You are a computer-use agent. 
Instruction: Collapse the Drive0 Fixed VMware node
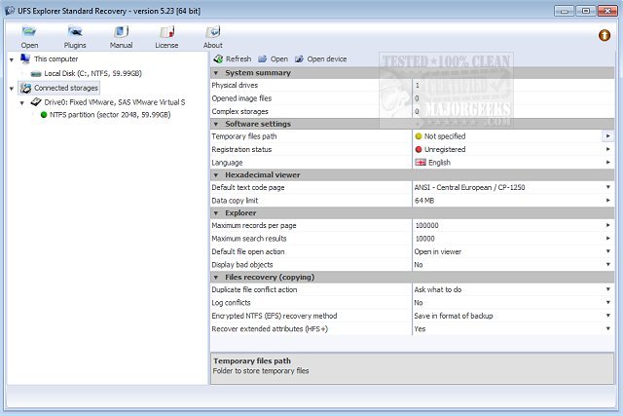coord(21,101)
